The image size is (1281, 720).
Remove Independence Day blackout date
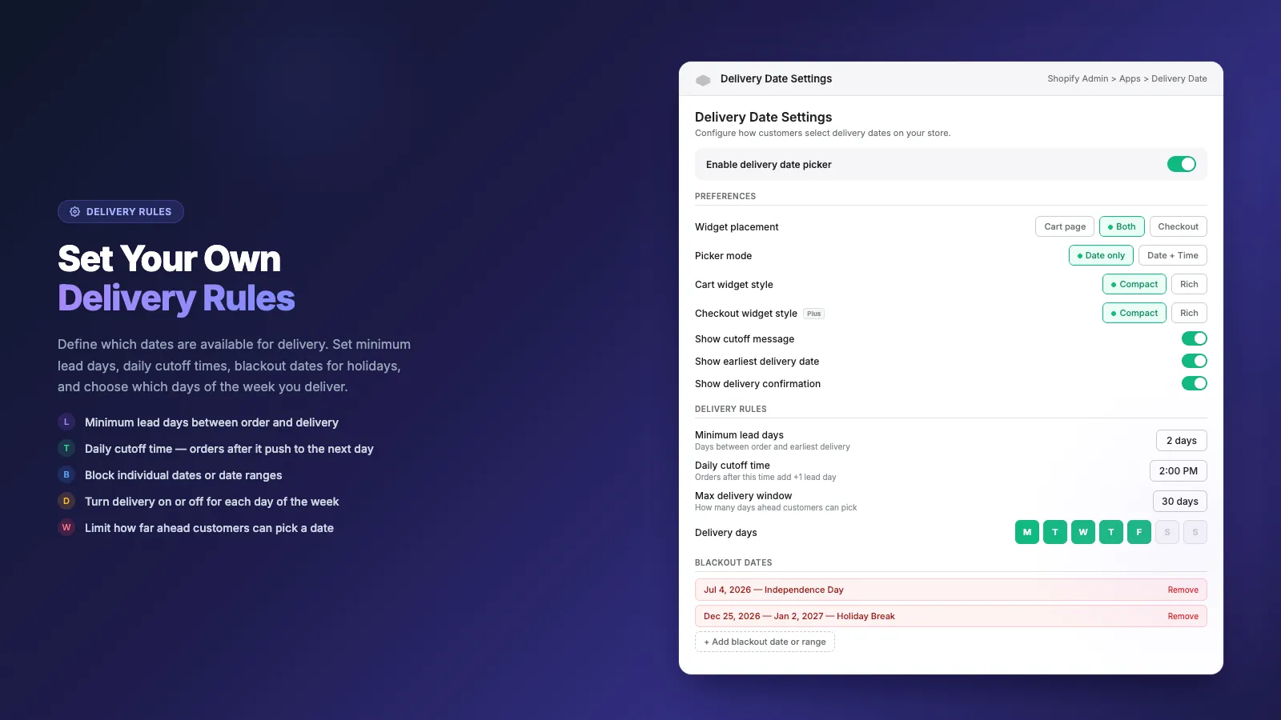[1183, 590]
